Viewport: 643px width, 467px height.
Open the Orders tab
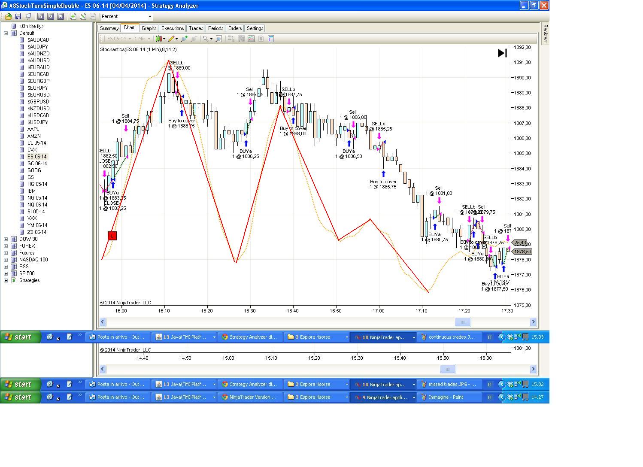[x=235, y=28]
